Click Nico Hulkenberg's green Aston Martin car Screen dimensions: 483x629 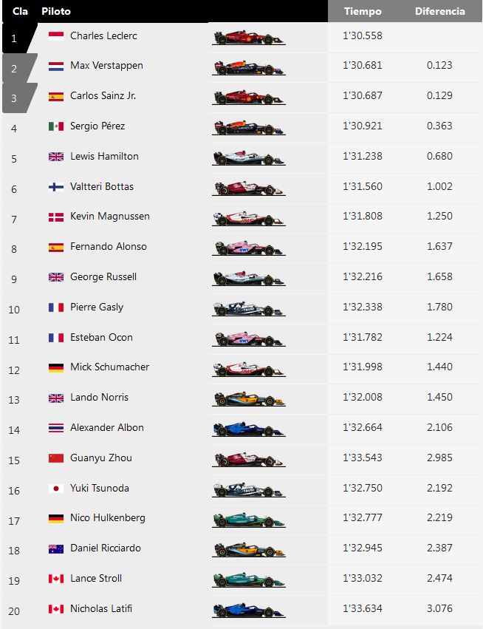coord(248,520)
